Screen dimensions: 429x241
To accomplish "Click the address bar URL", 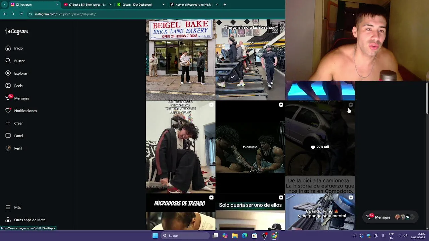I will 65,14.
